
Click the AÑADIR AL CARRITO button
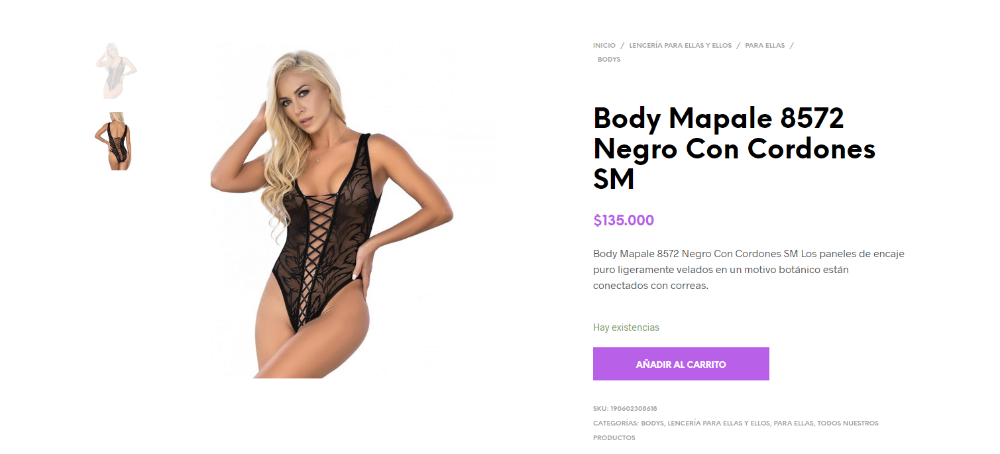pyautogui.click(x=681, y=364)
